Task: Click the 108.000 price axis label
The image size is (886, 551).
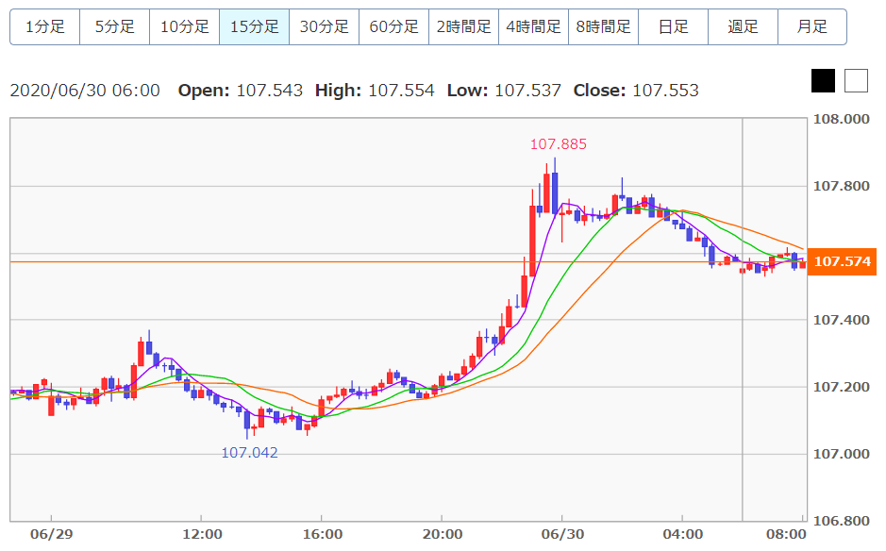Action: pos(842,119)
